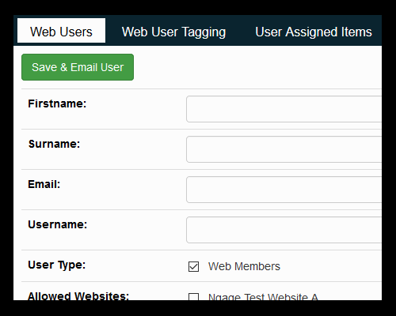Click the Username: field label
The height and width of the screenshot is (316, 396).
pyautogui.click(x=58, y=224)
